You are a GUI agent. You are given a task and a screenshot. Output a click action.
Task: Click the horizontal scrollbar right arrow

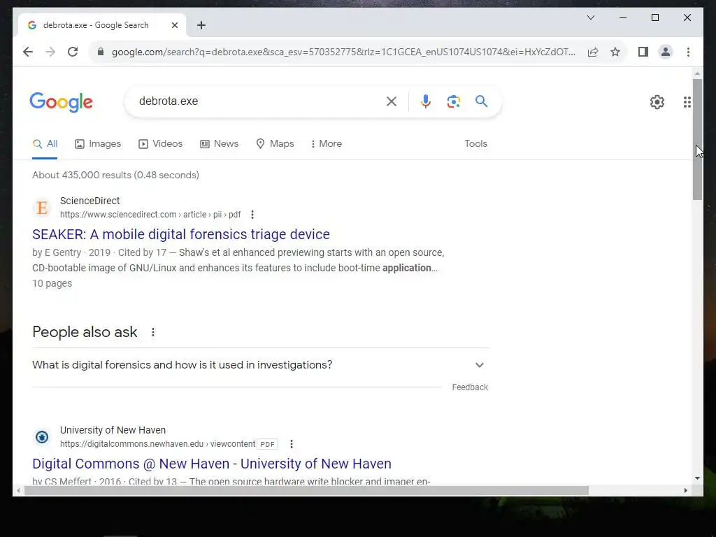tap(685, 490)
